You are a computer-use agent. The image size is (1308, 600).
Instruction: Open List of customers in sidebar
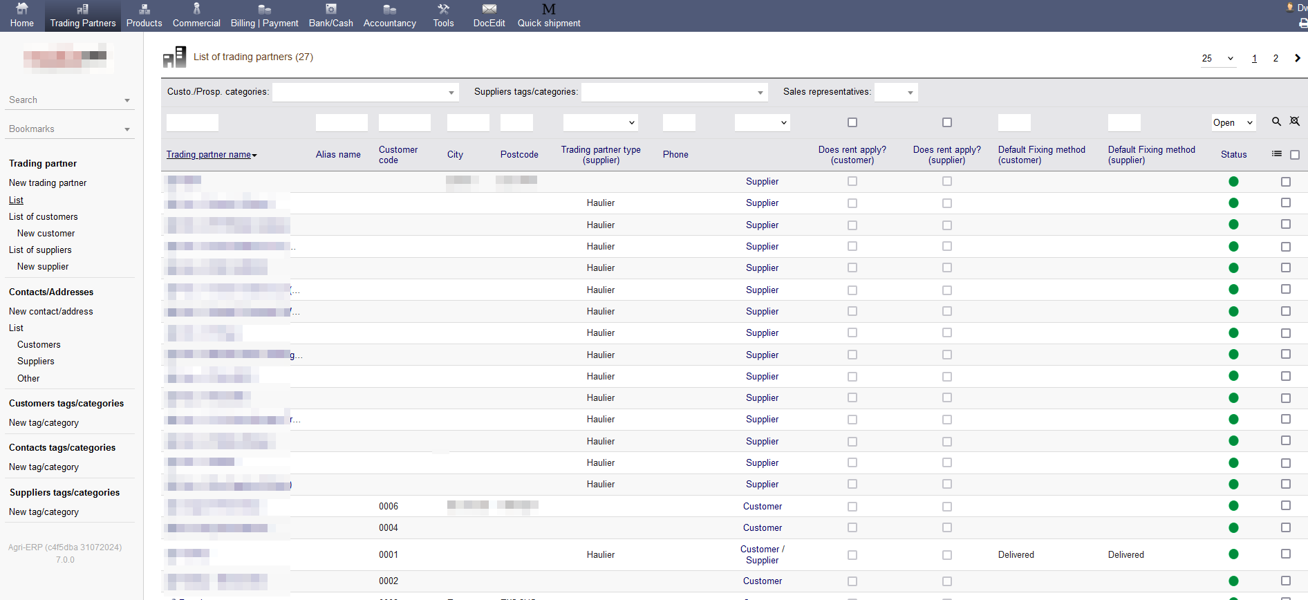44,217
